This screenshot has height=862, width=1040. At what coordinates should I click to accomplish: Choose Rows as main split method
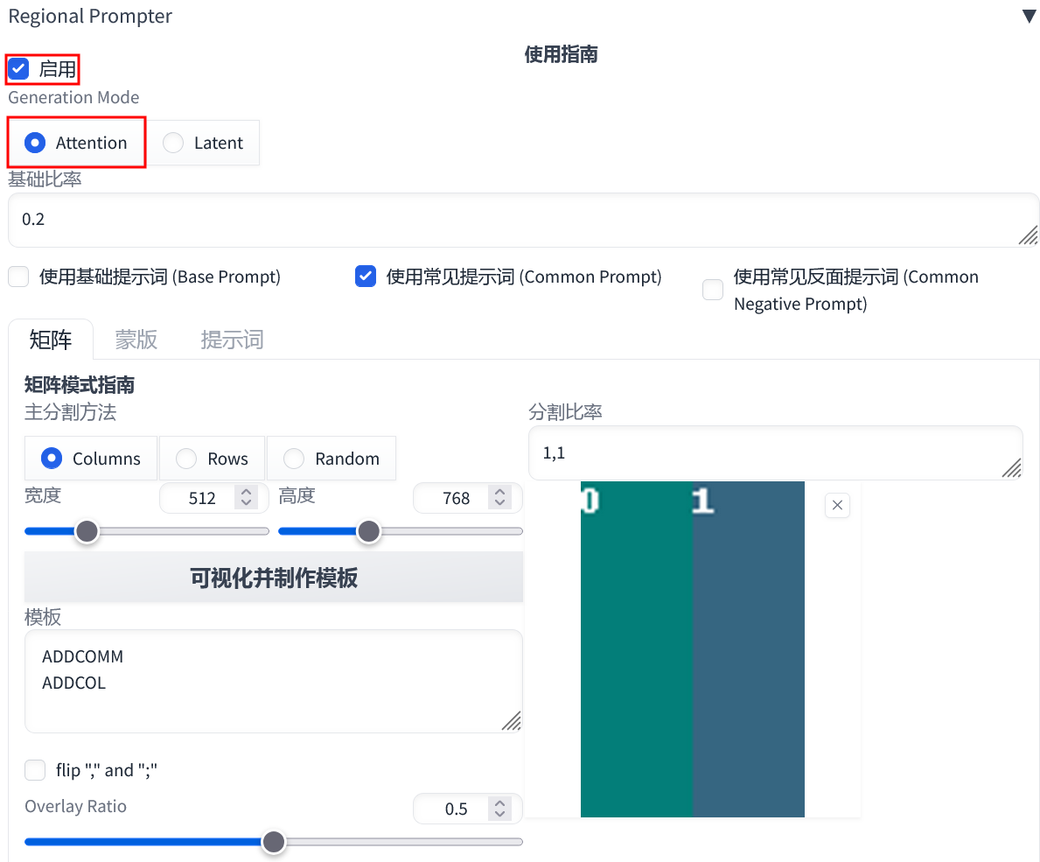(186, 459)
